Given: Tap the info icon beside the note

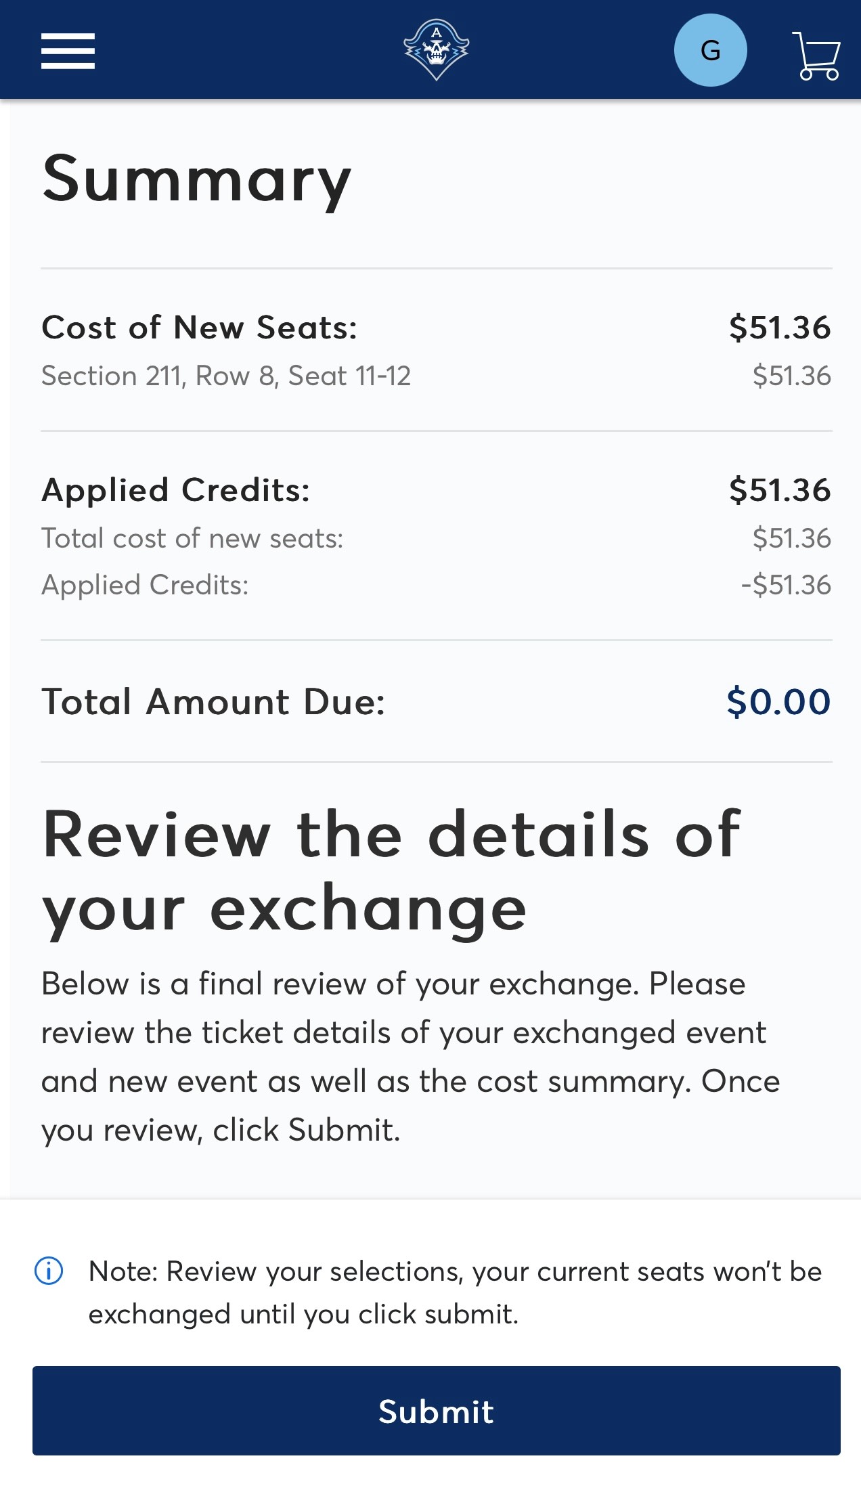Looking at the screenshot, I should click(49, 1271).
